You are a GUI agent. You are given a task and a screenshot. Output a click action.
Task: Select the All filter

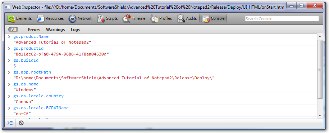[13, 30]
